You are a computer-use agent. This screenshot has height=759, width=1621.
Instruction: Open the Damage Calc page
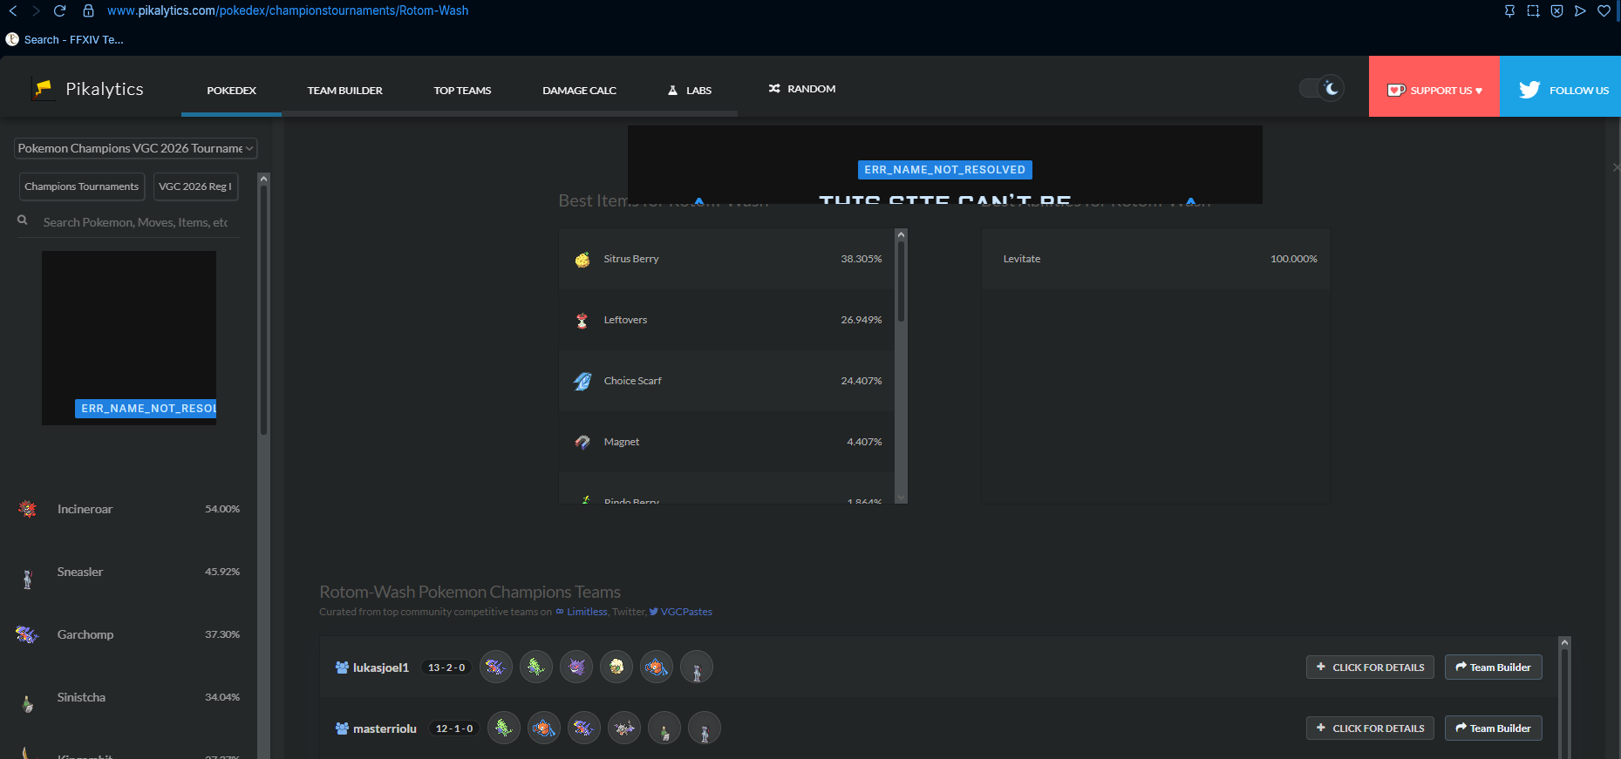[580, 90]
